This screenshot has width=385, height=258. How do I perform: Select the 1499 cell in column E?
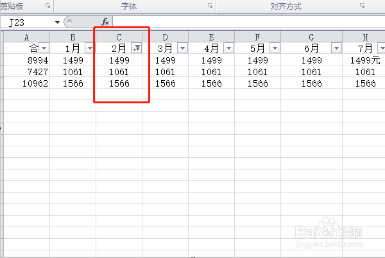point(211,60)
